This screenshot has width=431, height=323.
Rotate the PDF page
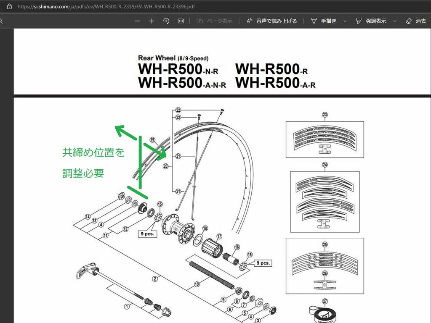click(166, 21)
